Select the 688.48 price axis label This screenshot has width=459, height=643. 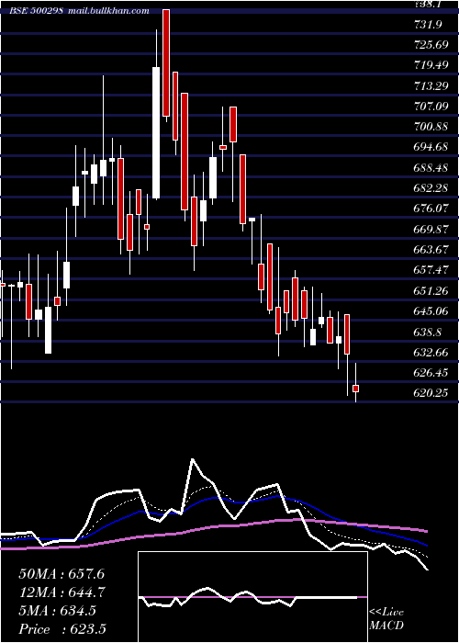pos(431,167)
